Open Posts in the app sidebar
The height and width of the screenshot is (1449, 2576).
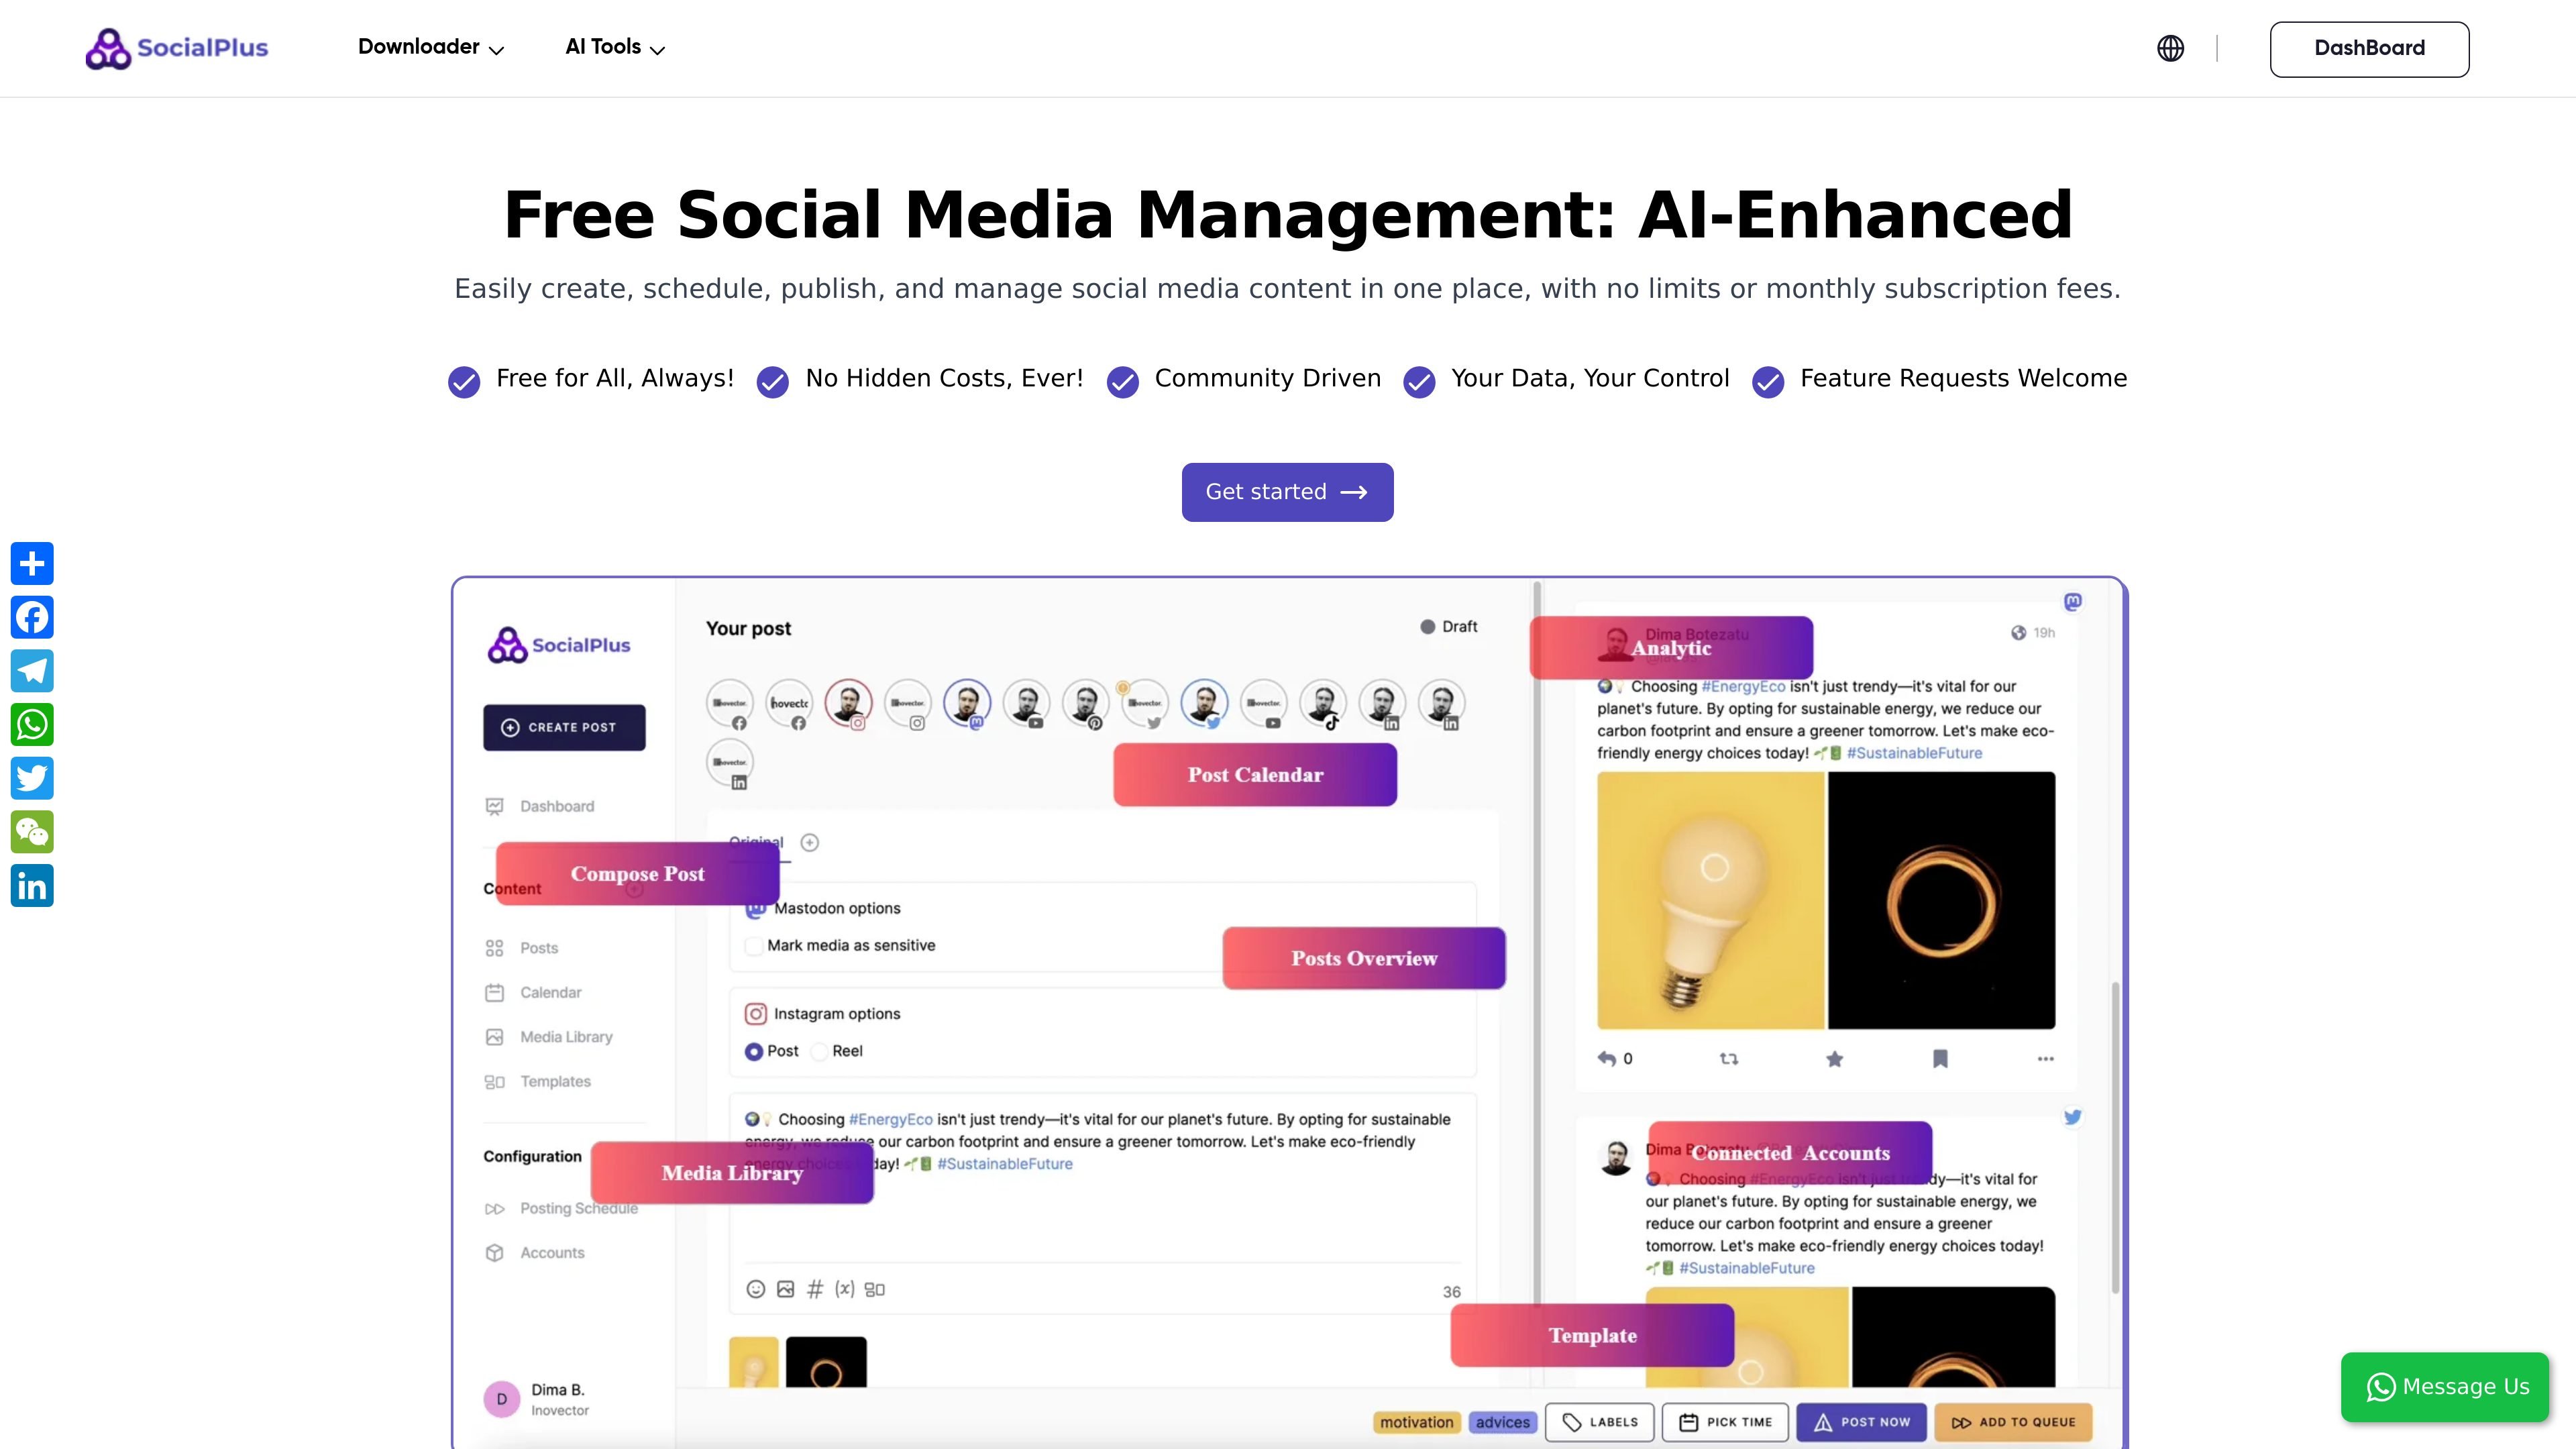pyautogui.click(x=522, y=948)
